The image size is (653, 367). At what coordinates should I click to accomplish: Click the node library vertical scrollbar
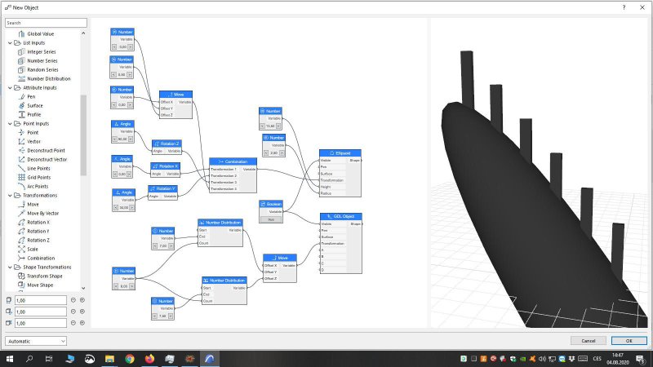click(x=83, y=135)
